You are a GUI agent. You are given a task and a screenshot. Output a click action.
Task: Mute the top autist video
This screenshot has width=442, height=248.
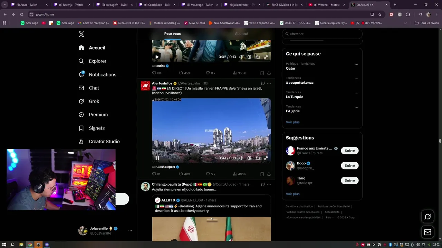click(241, 57)
